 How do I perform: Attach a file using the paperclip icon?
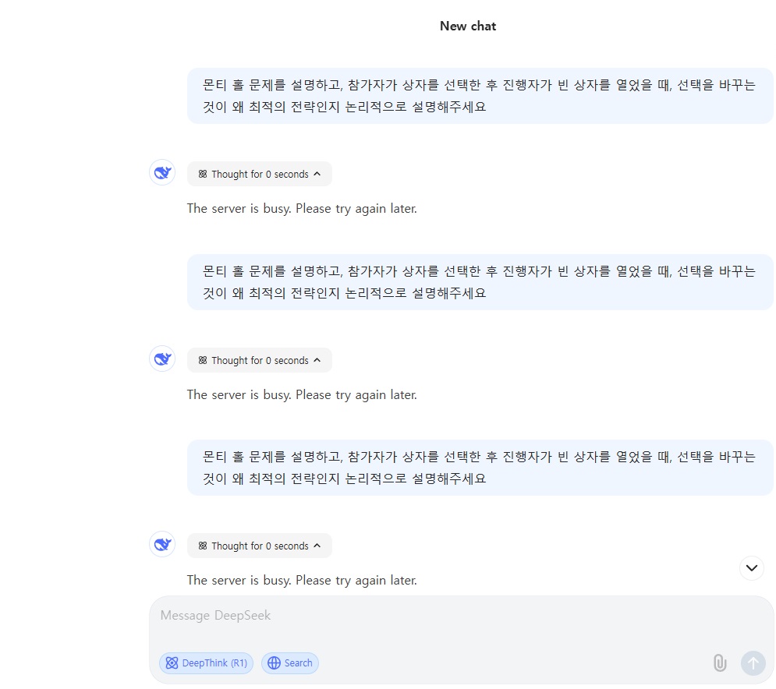[x=720, y=662]
